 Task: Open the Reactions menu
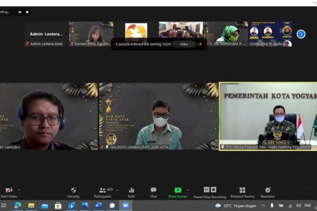point(268,192)
